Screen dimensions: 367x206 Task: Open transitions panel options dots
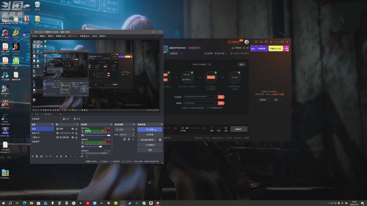(133, 139)
